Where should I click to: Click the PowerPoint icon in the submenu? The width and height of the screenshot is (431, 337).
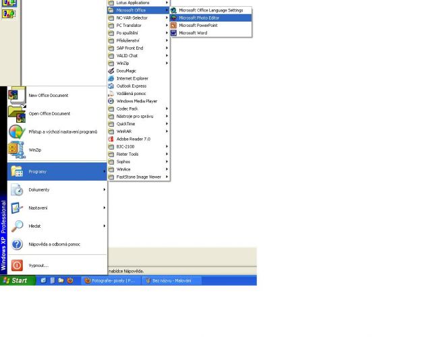[173, 25]
